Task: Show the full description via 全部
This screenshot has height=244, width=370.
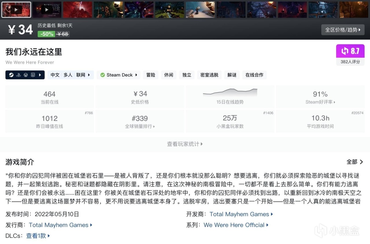Action: pyautogui.click(x=355, y=162)
